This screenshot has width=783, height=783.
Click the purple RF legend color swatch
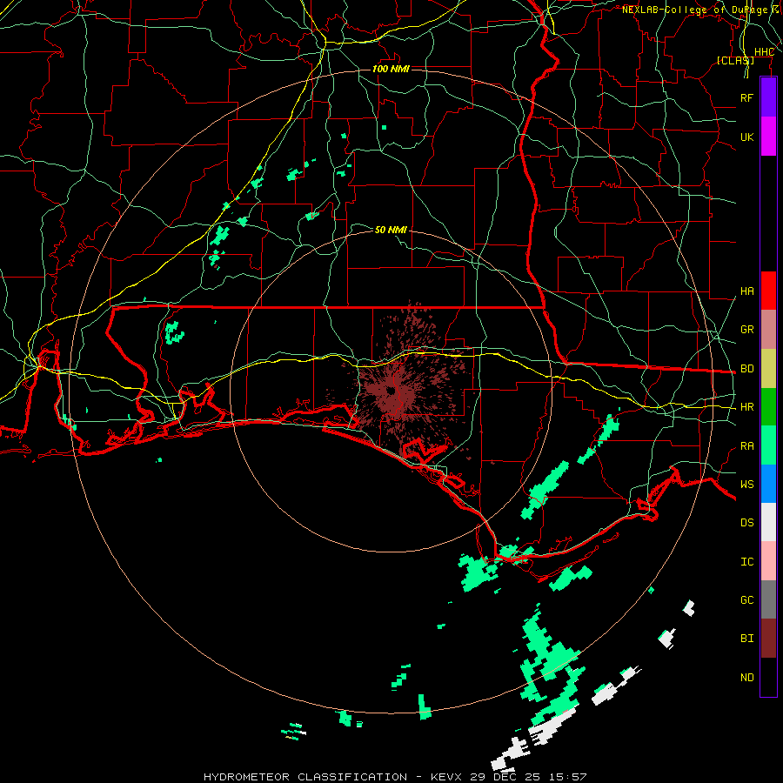click(768, 97)
